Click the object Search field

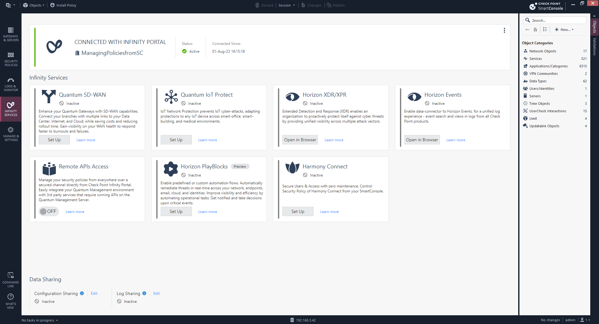[x=555, y=20]
